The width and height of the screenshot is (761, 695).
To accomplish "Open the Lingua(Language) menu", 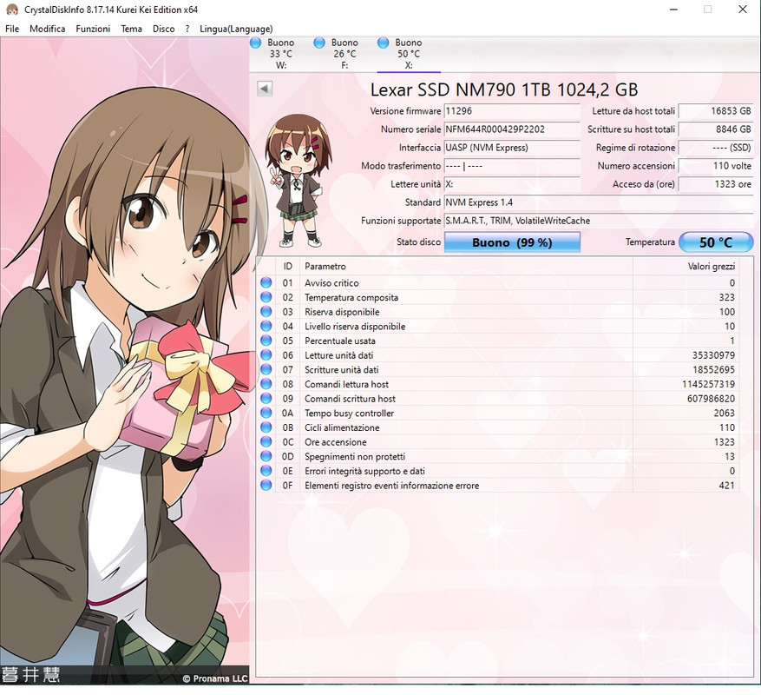I will pos(236,29).
